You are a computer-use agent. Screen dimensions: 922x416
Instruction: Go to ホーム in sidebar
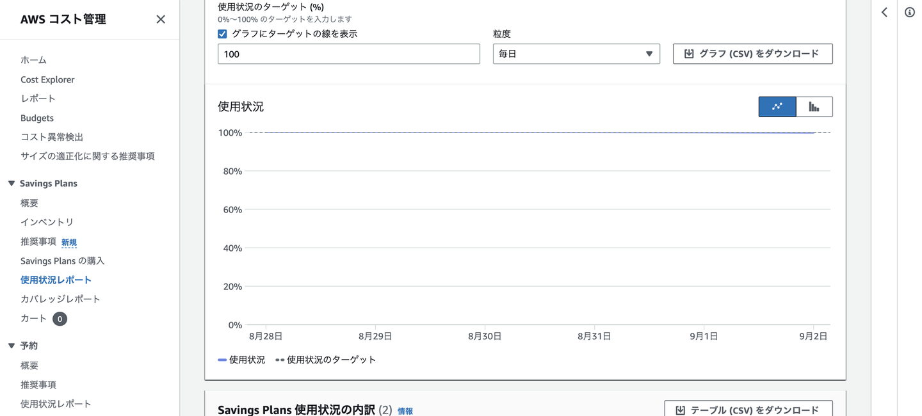(33, 60)
